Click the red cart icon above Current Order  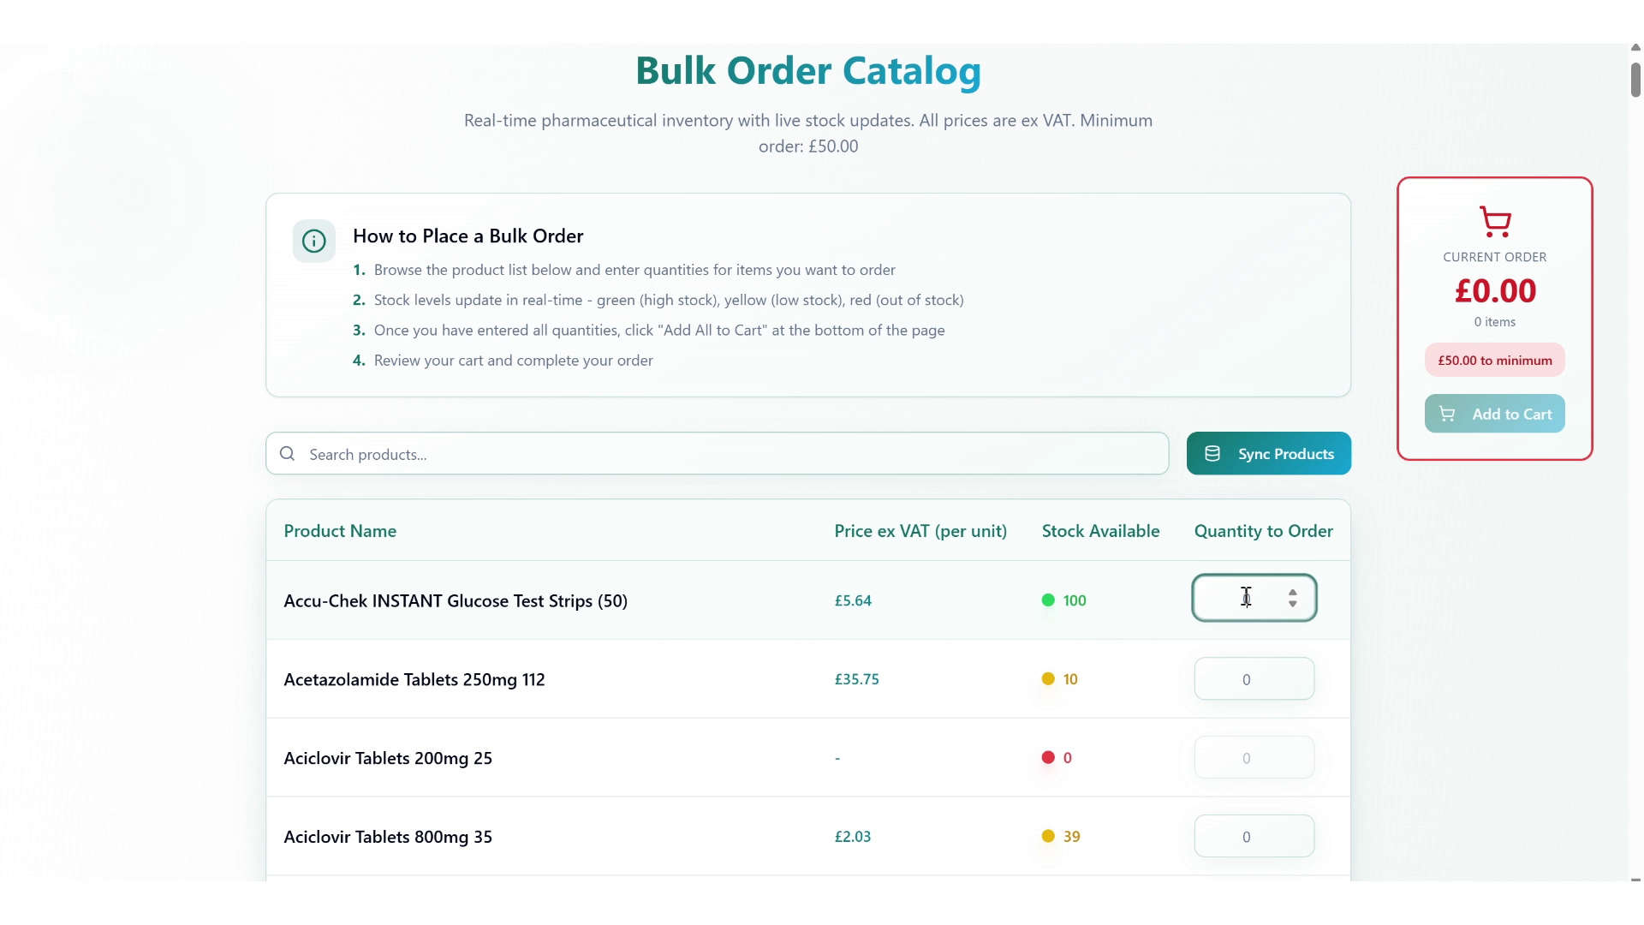pos(1495,222)
